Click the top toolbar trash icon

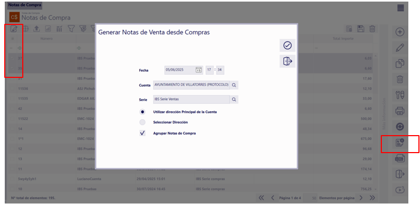click(x=372, y=29)
